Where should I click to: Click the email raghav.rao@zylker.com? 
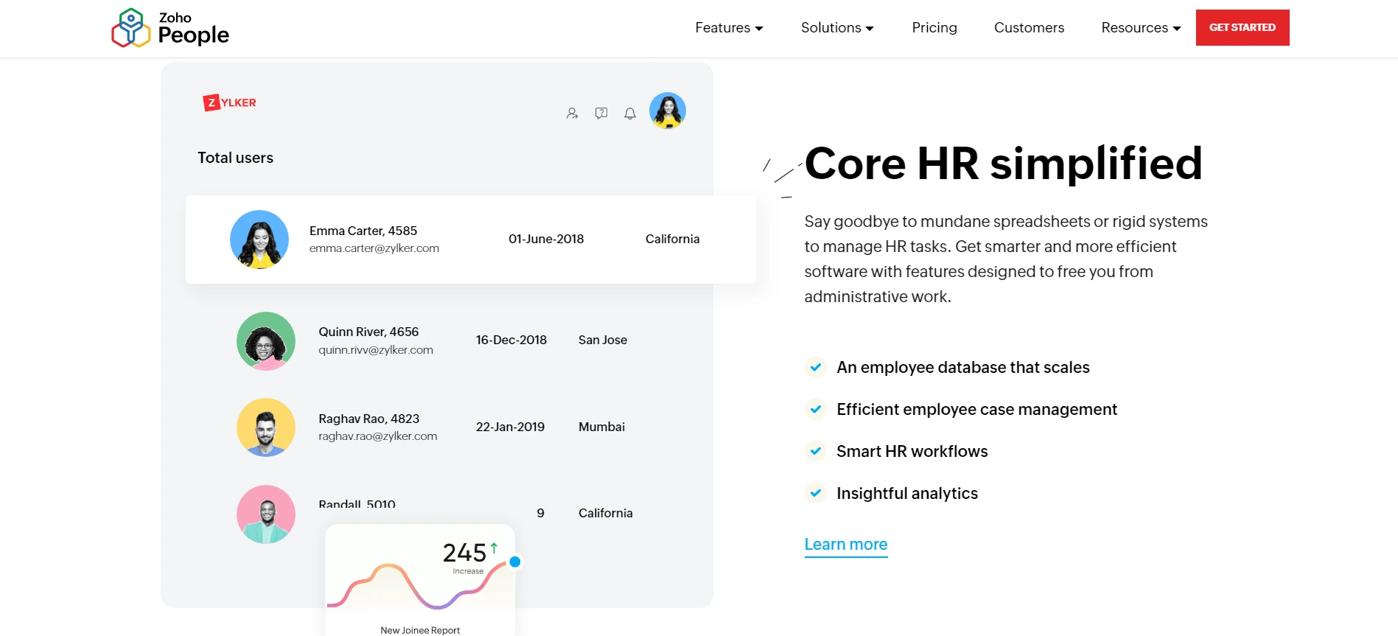pos(378,436)
